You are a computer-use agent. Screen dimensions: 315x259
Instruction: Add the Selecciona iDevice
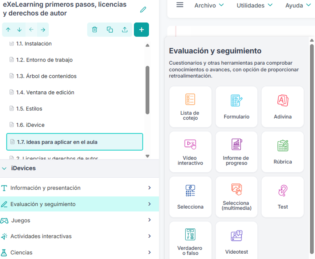tap(190, 197)
